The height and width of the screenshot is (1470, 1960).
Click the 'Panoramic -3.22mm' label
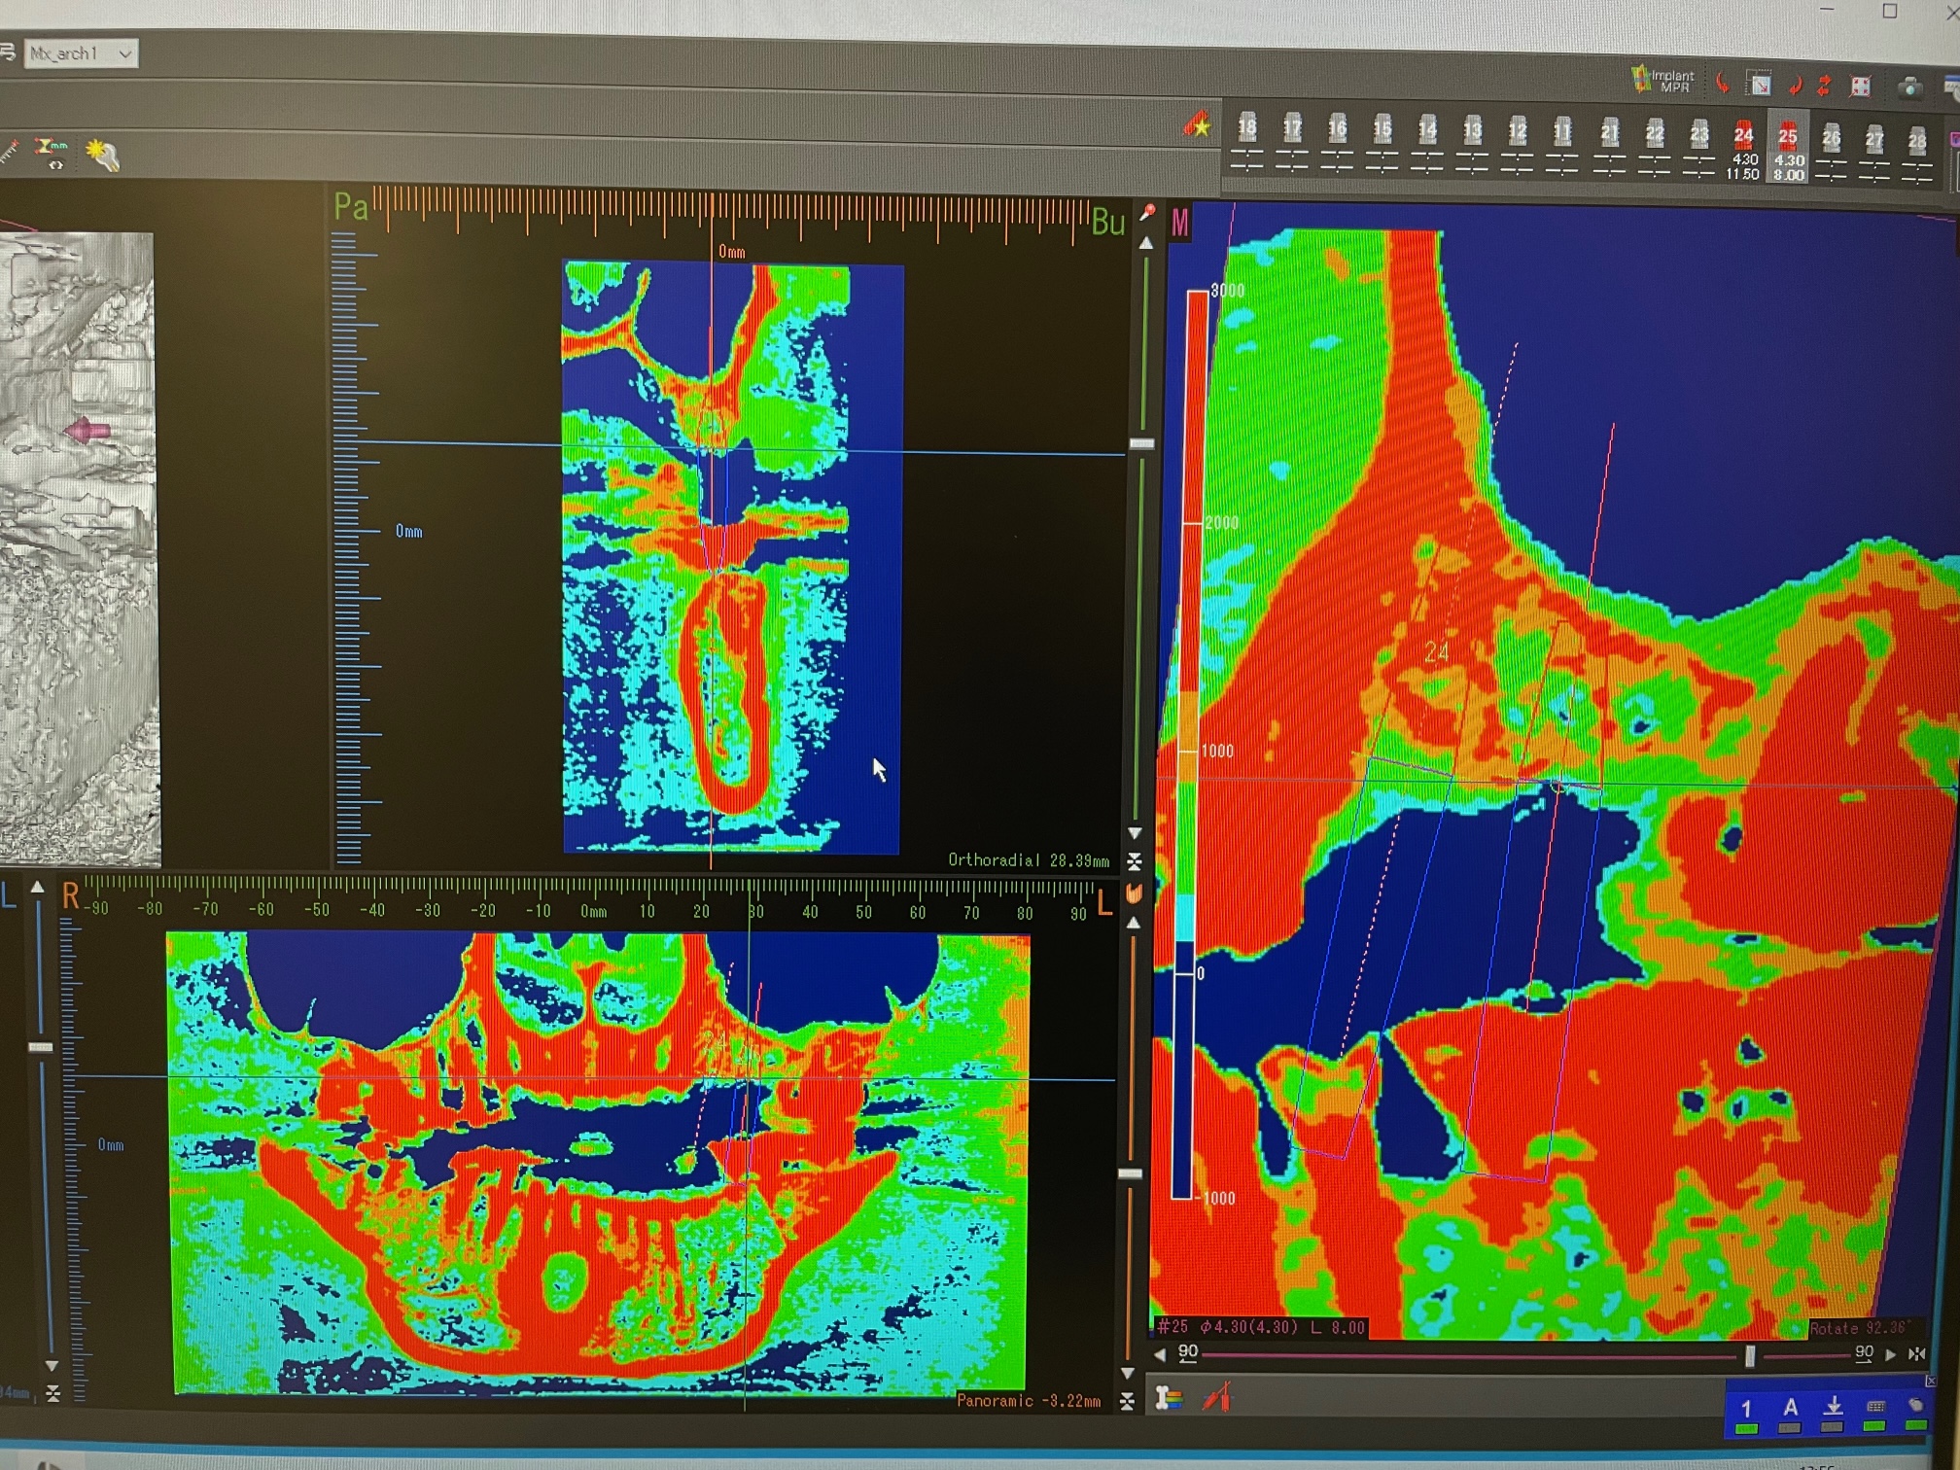(x=1028, y=1400)
